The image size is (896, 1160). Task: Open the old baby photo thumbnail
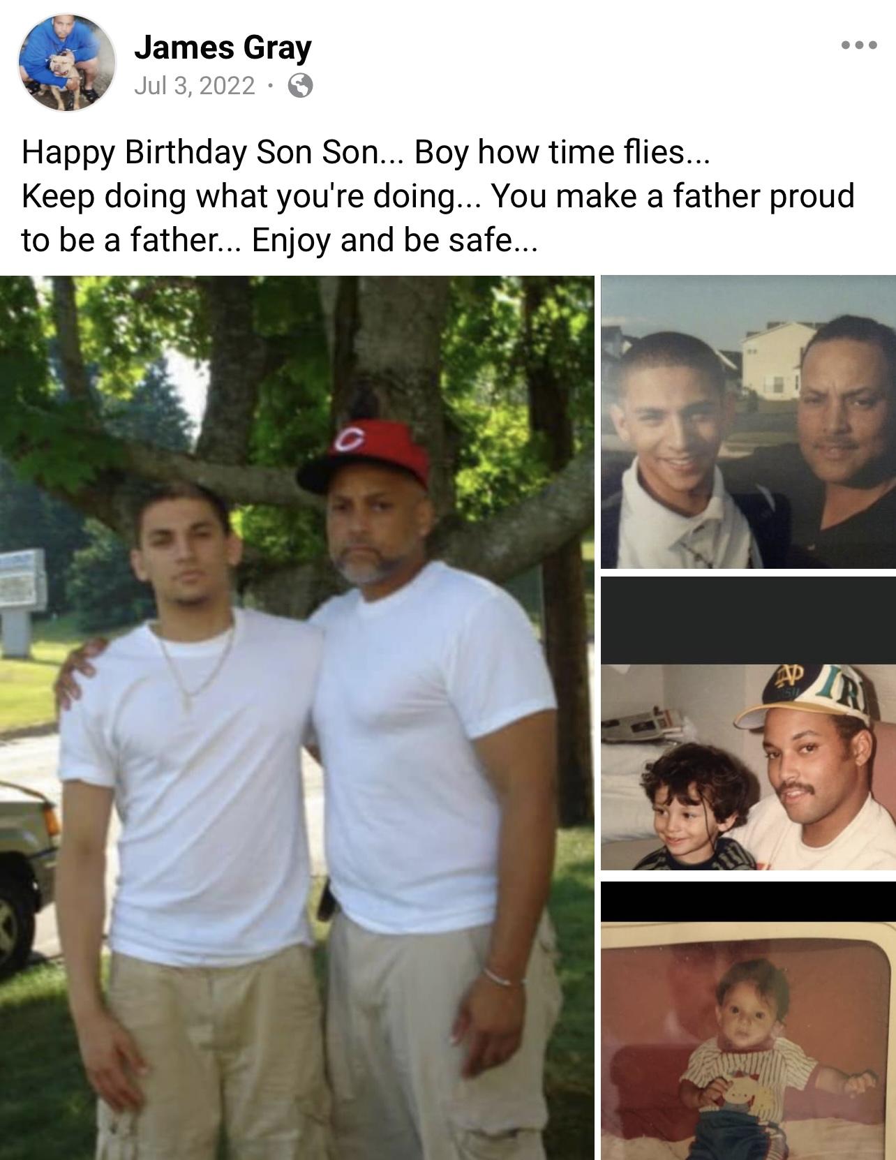pyautogui.click(x=749, y=1020)
